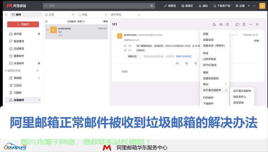
Task: Switch to the 日历 tab
Action: (x=50, y=15)
